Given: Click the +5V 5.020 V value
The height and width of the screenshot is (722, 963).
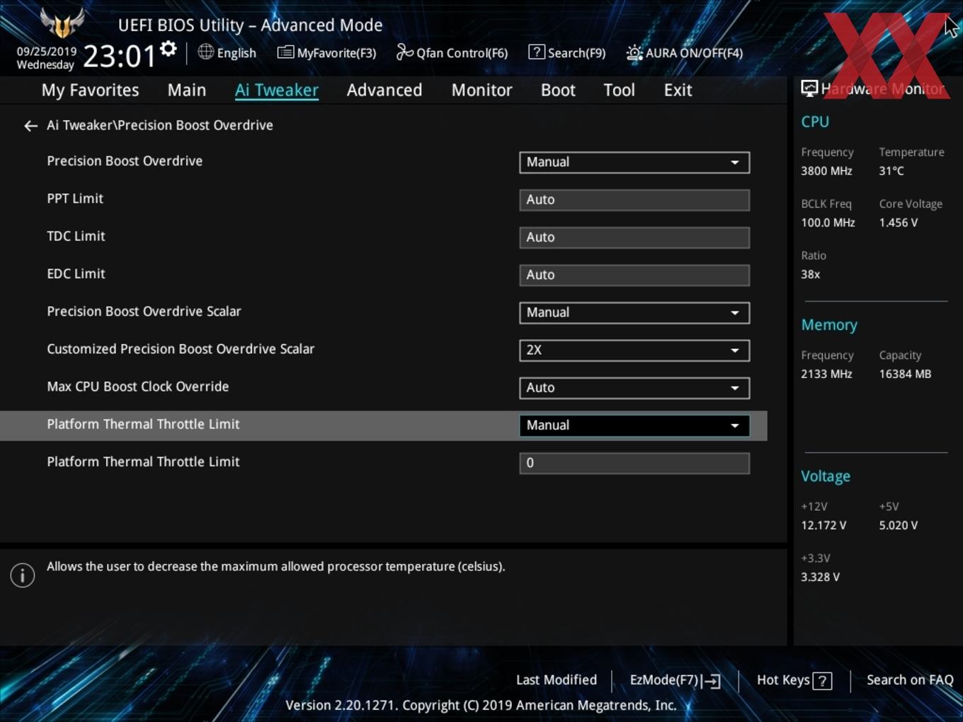Looking at the screenshot, I should coord(899,525).
